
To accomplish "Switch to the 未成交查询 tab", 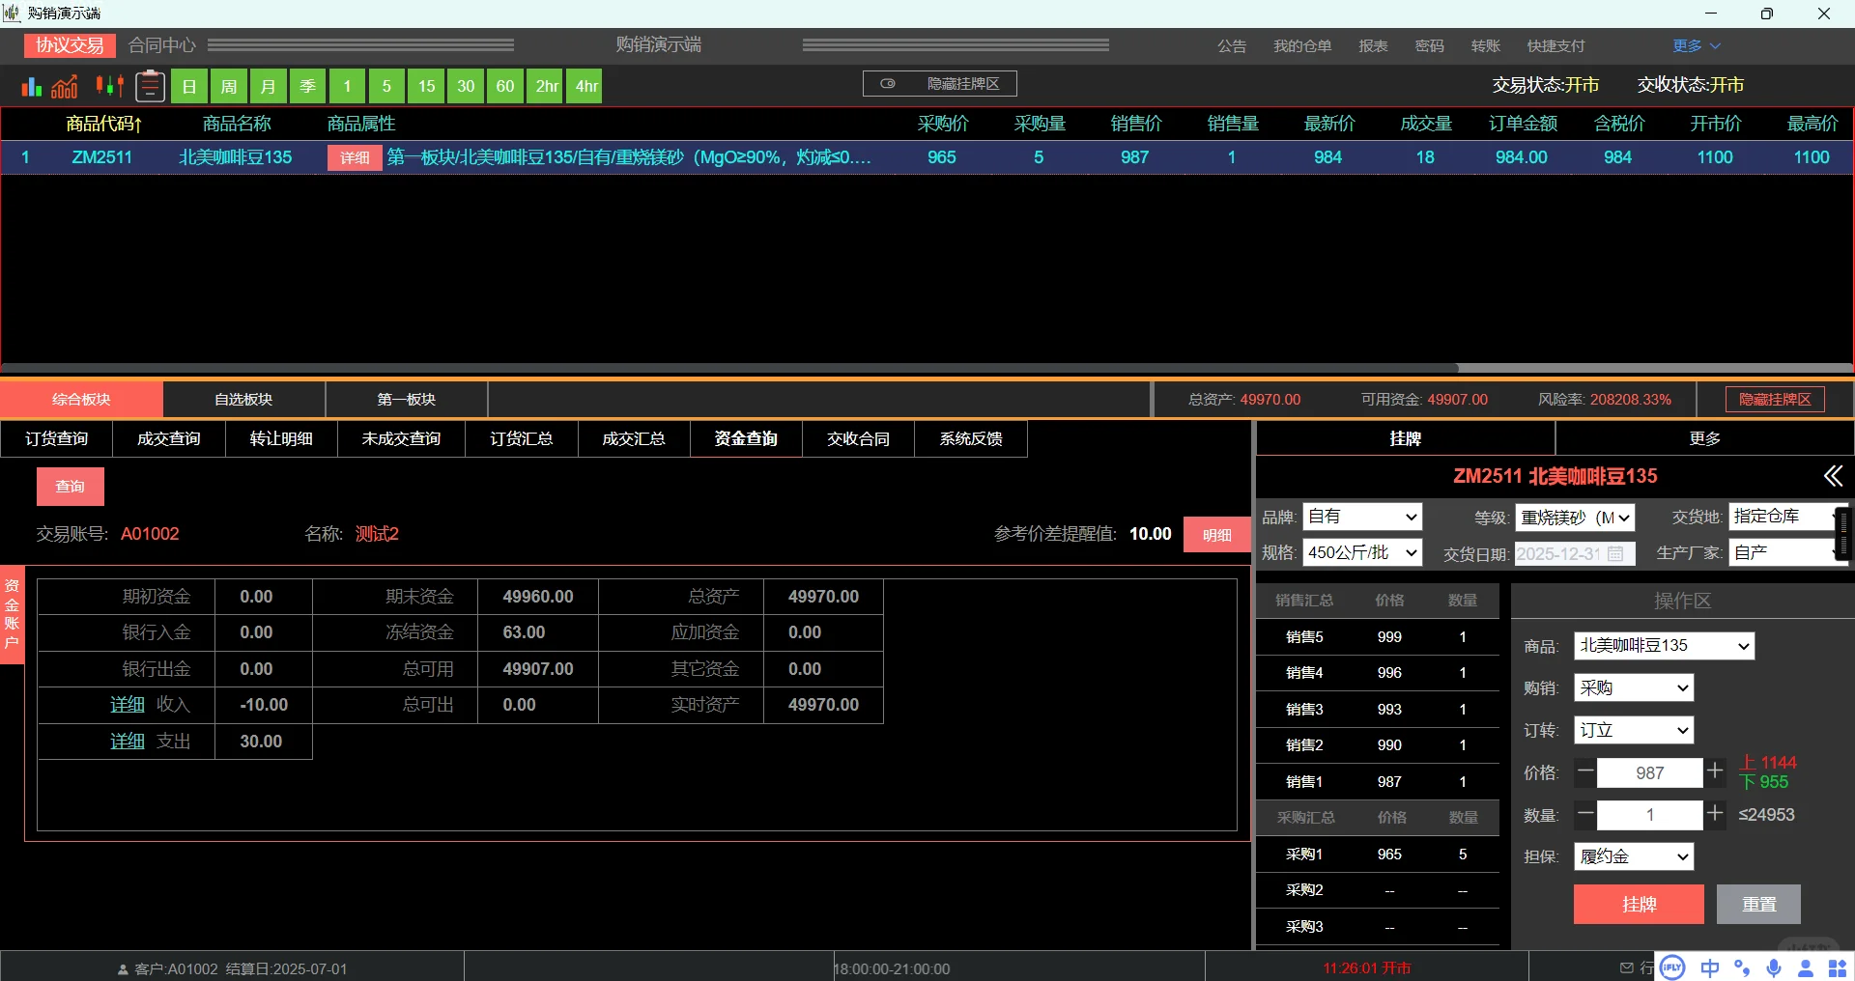I will [401, 438].
